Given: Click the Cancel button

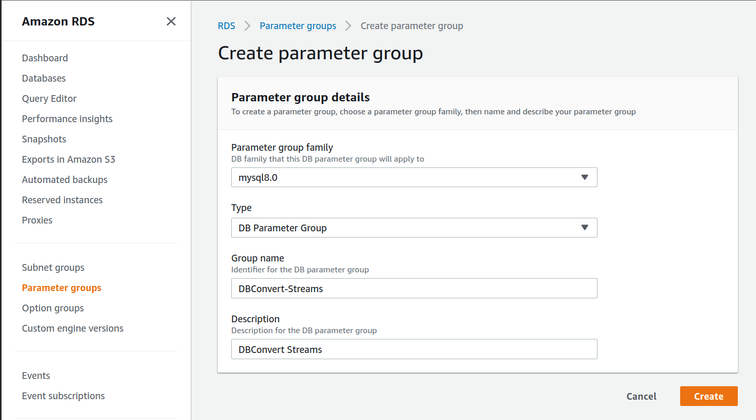Looking at the screenshot, I should pyautogui.click(x=641, y=396).
